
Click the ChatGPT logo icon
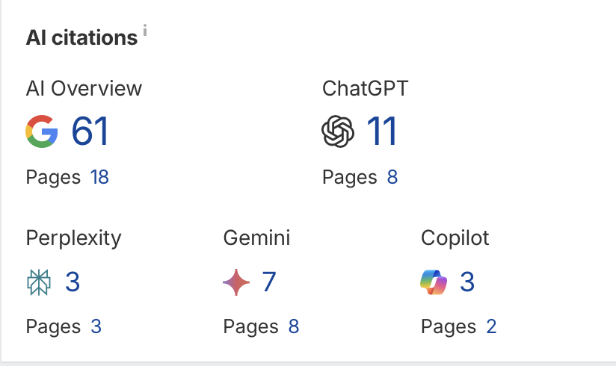click(338, 132)
